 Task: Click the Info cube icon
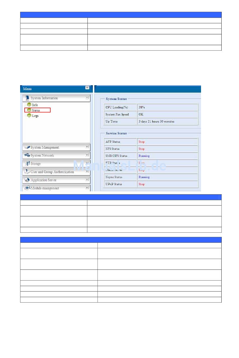[29, 105]
